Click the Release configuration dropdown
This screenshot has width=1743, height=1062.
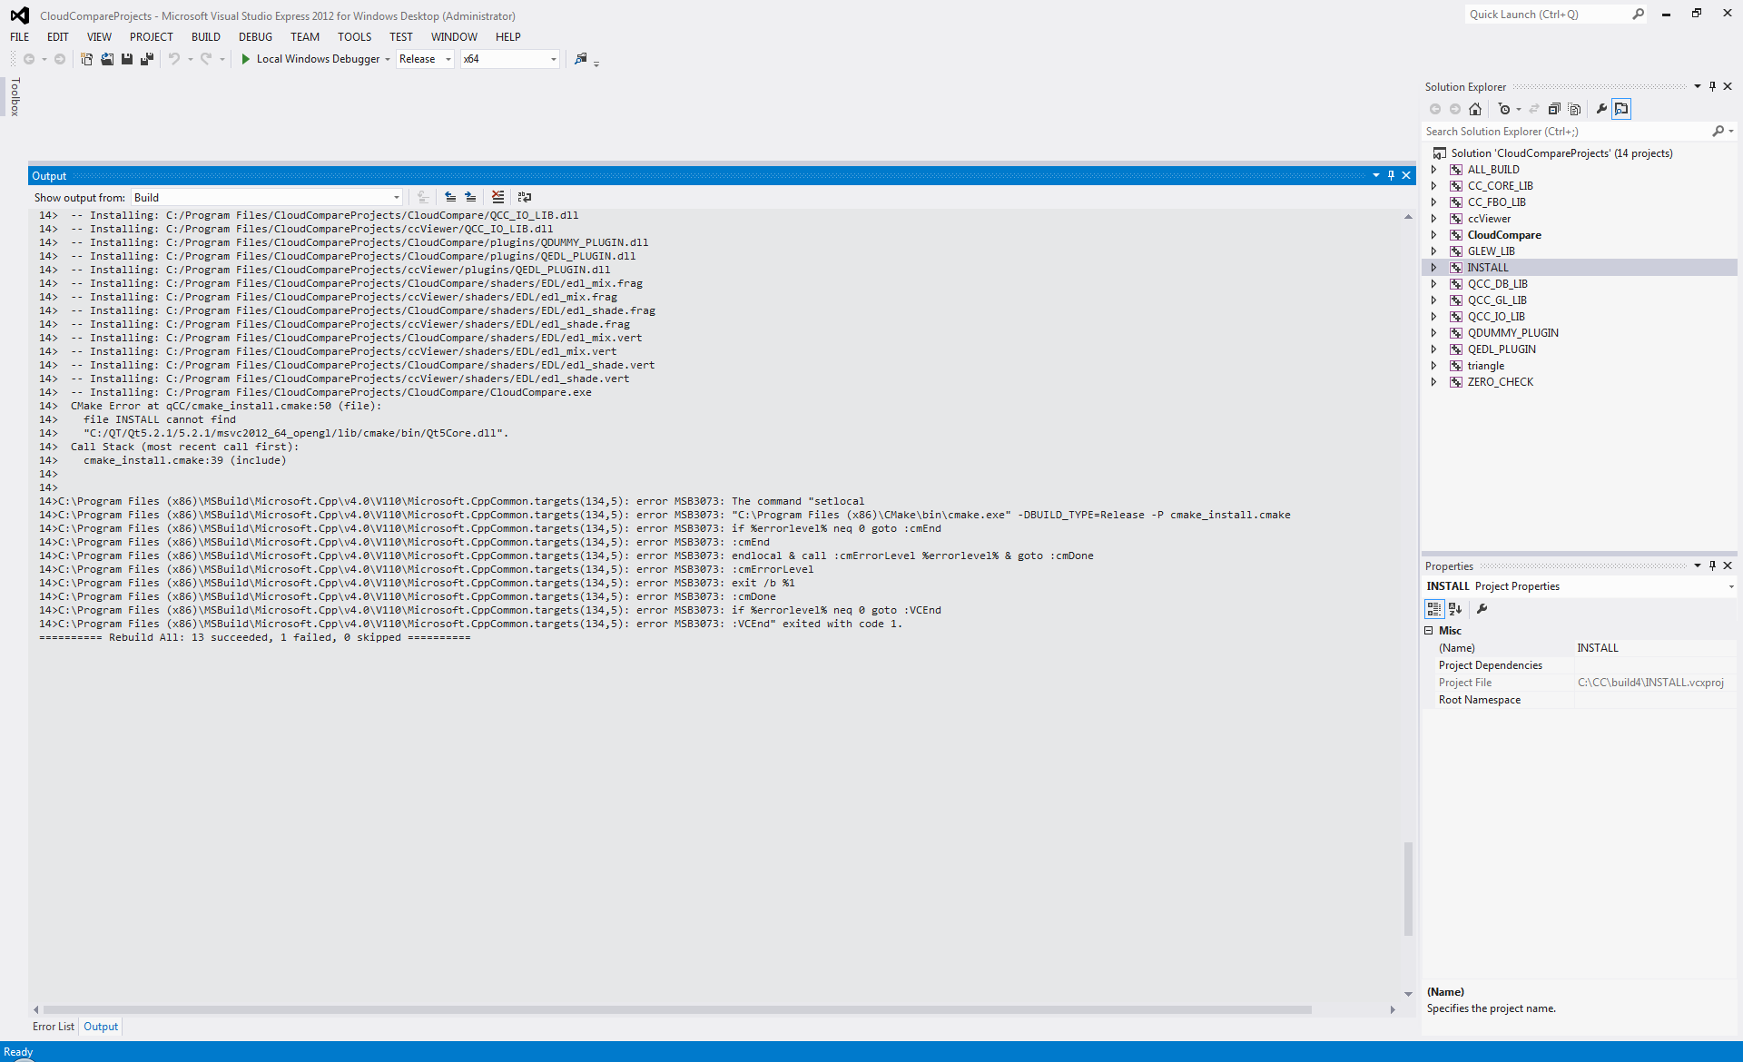pos(421,58)
